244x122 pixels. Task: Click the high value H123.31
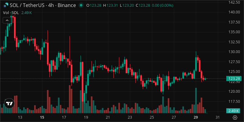click(x=110, y=5)
